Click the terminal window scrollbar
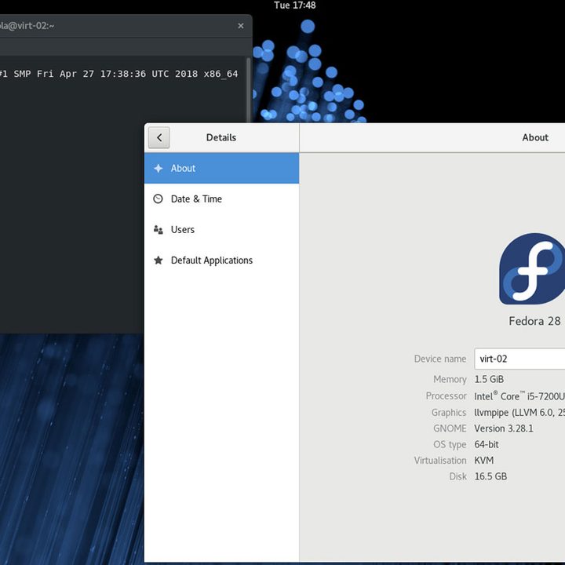Image resolution: width=565 pixels, height=565 pixels. point(248,90)
